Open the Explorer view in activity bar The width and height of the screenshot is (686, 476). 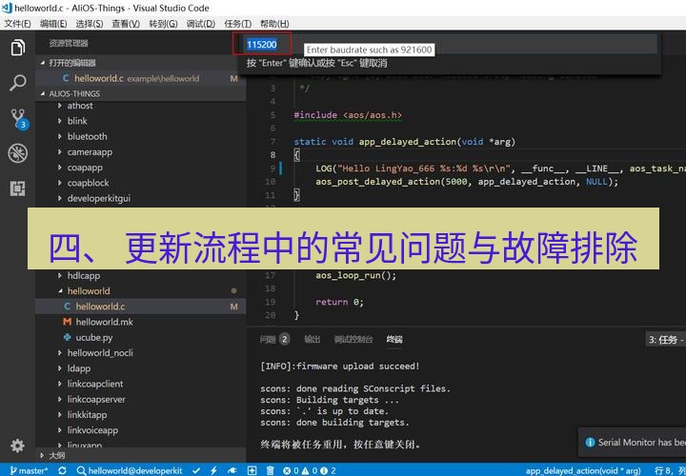click(x=17, y=48)
